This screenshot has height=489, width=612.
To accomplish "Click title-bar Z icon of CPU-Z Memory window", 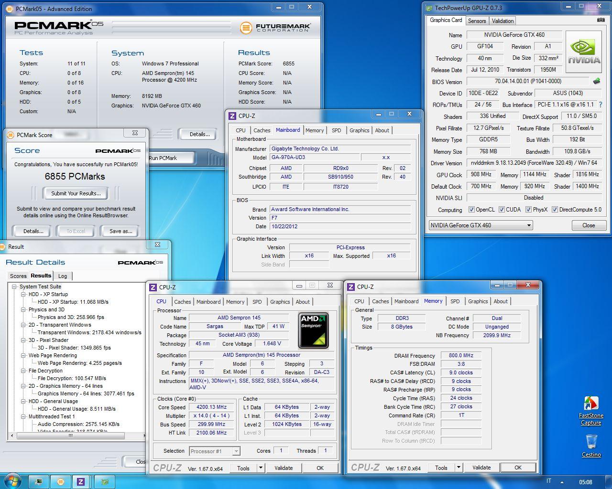I will click(351, 287).
